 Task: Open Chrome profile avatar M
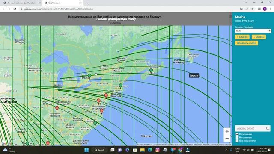click(265, 9)
